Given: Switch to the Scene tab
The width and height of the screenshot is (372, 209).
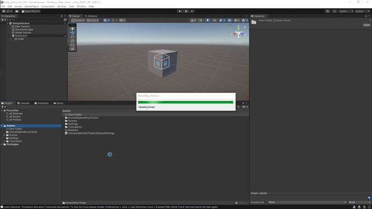Looking at the screenshot, I should coord(74,16).
